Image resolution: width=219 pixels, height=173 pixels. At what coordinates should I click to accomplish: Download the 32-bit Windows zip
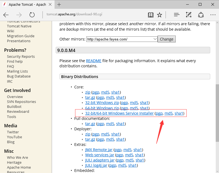pos(102,103)
